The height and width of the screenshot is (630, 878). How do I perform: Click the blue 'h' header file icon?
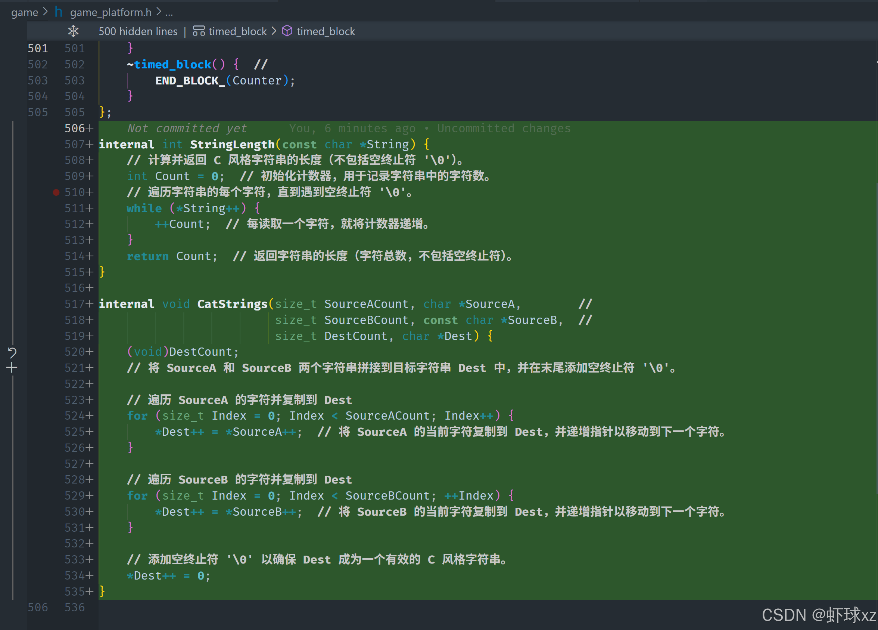[x=59, y=12]
